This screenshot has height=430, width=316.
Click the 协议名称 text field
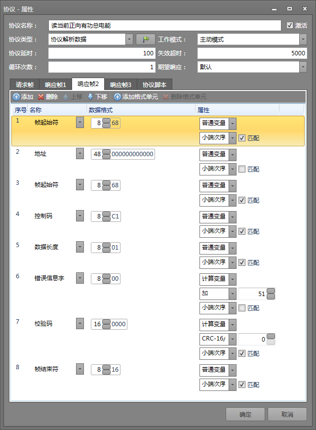tap(165, 26)
